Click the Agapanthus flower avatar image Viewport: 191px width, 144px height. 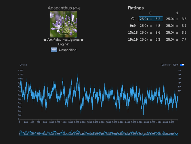pyautogui.click(x=64, y=24)
